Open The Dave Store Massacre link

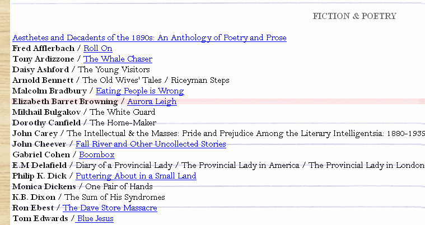click(110, 208)
